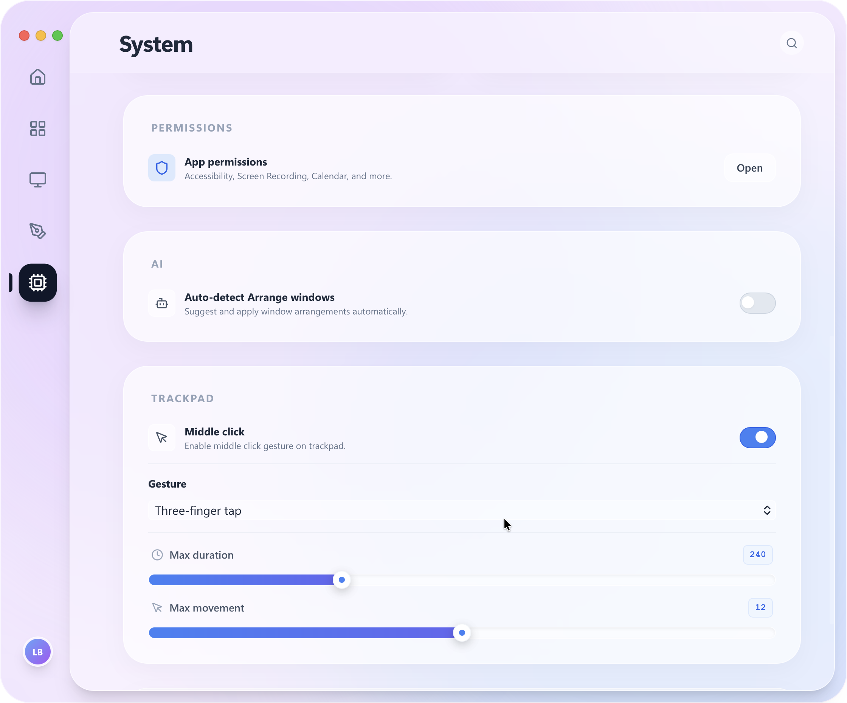The height and width of the screenshot is (703, 847).
Task: Click the green fullscreen window button
Action: [58, 36]
